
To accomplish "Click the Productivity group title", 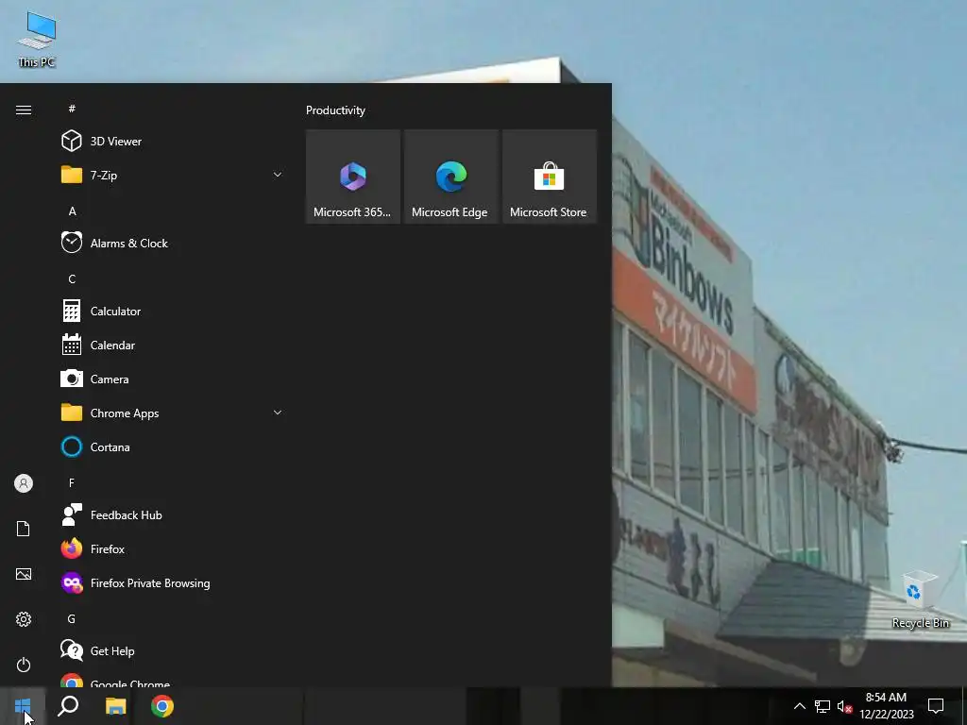I will (x=335, y=110).
